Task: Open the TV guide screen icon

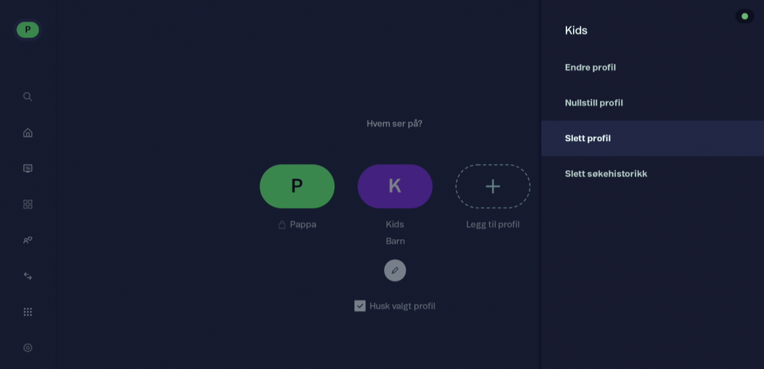Action: pyautogui.click(x=28, y=168)
